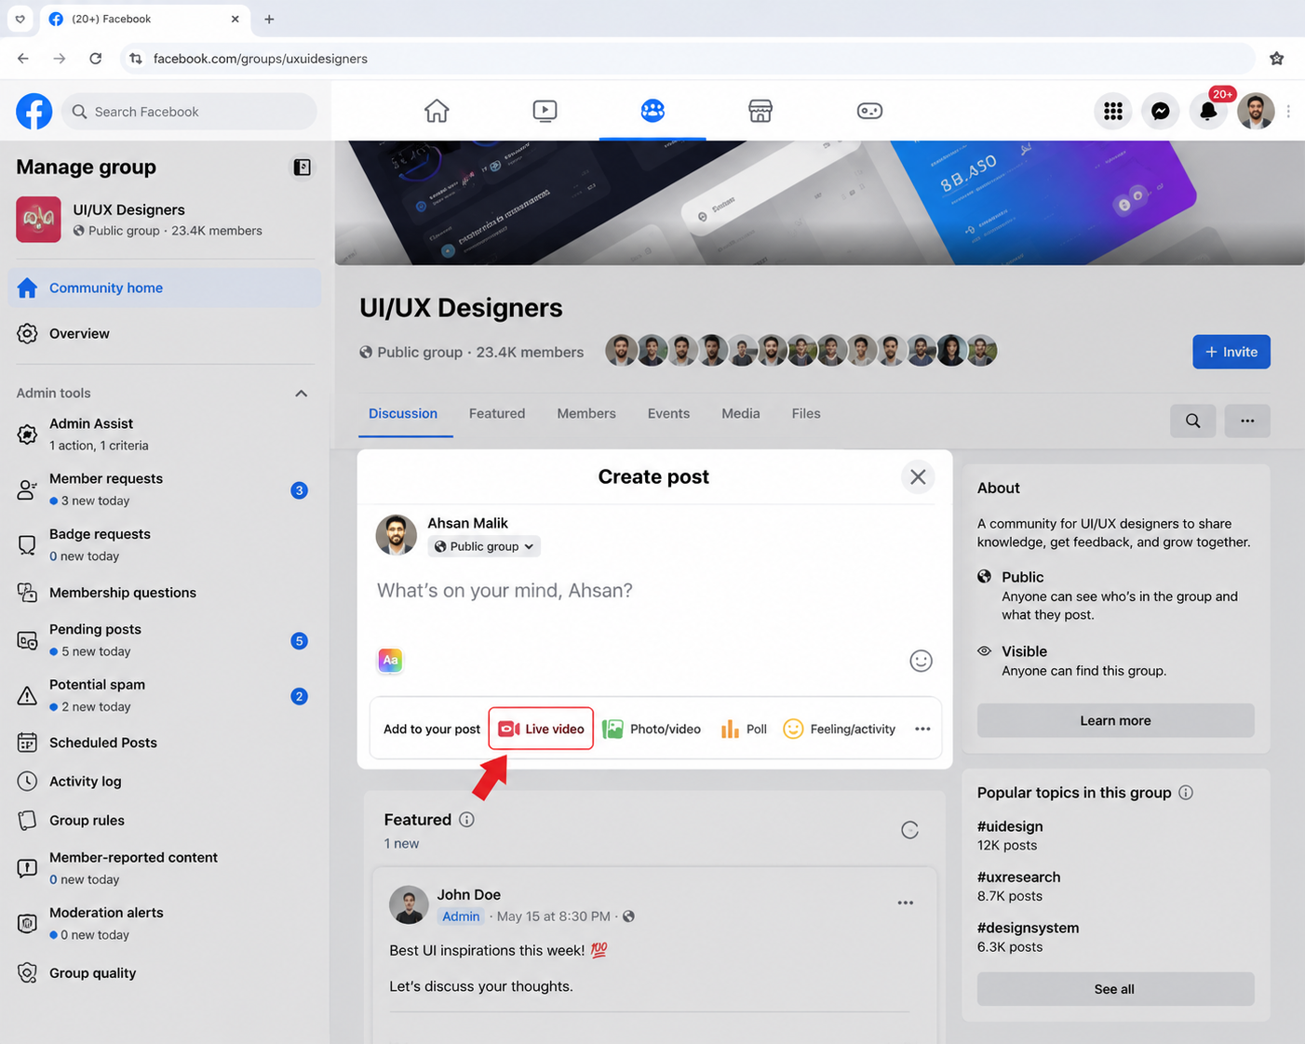Collapse the Admin tools section
The image size is (1305, 1044).
tap(302, 394)
